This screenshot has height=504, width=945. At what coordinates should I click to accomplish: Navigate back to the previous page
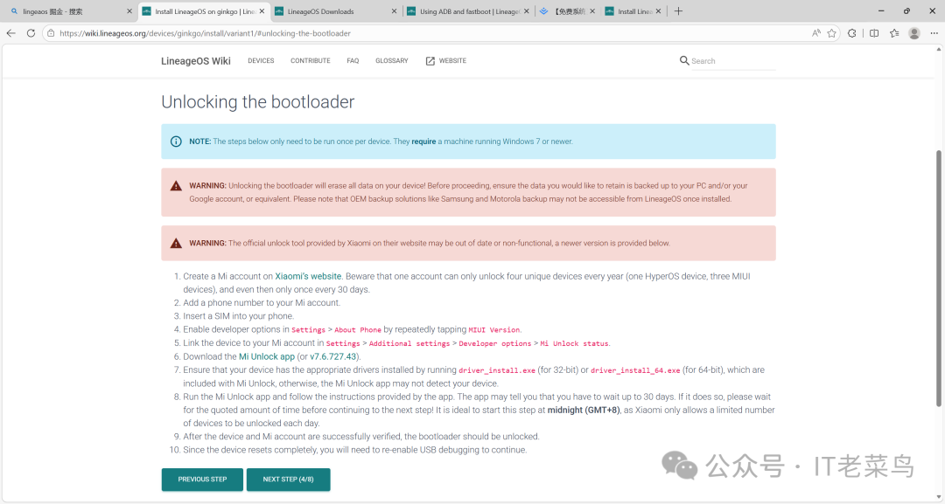click(10, 32)
